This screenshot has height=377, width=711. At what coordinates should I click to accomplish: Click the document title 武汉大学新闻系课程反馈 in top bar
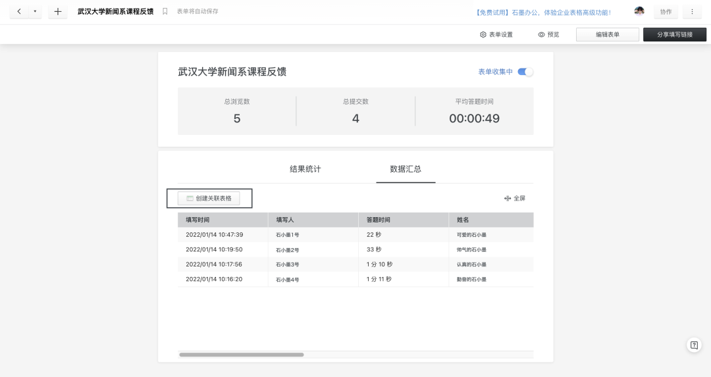click(116, 11)
